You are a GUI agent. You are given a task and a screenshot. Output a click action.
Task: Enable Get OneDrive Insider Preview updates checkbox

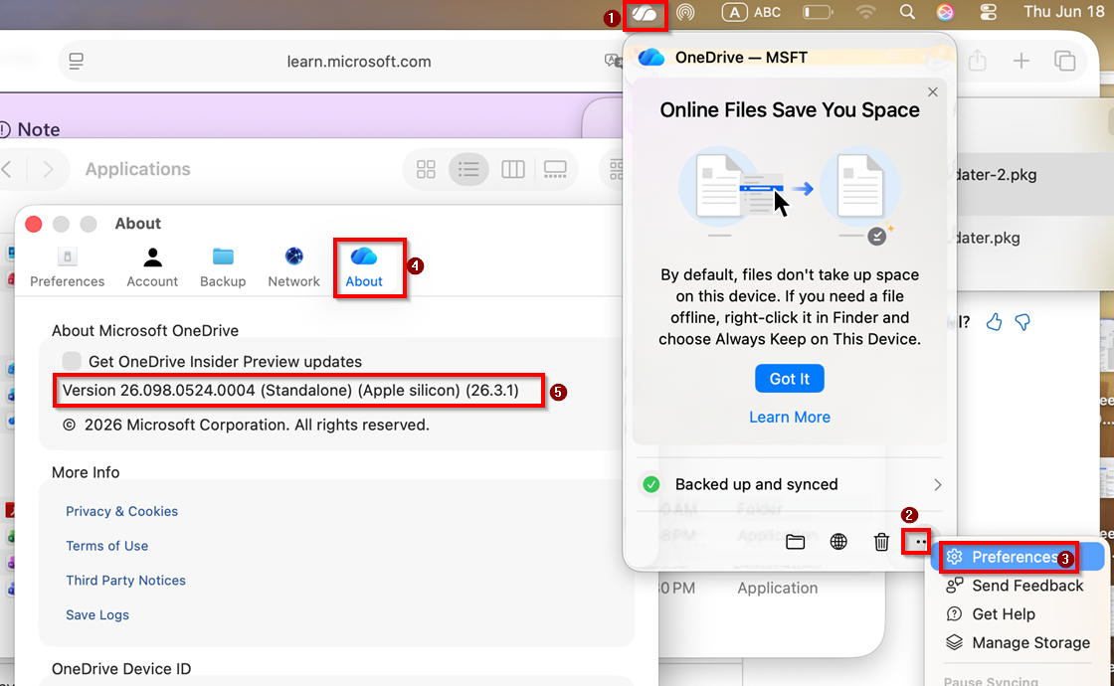coord(72,361)
